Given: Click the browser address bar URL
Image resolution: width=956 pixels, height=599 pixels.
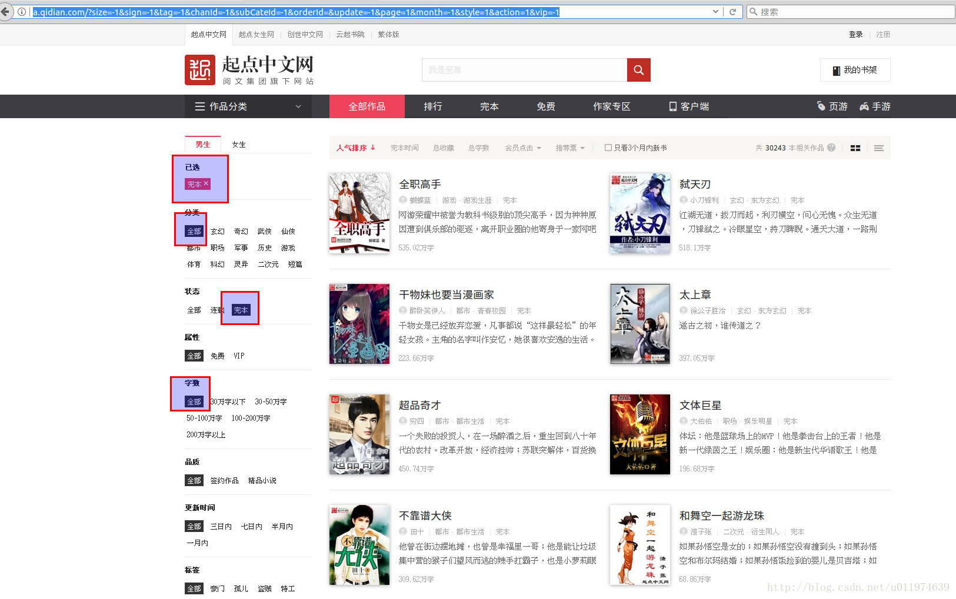Looking at the screenshot, I should tap(296, 12).
